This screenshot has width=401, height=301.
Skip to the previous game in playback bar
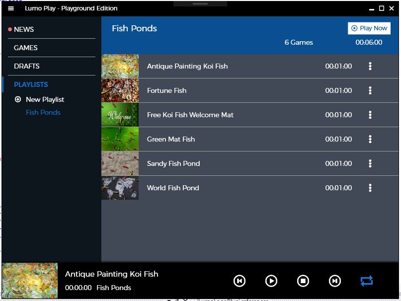click(x=240, y=281)
